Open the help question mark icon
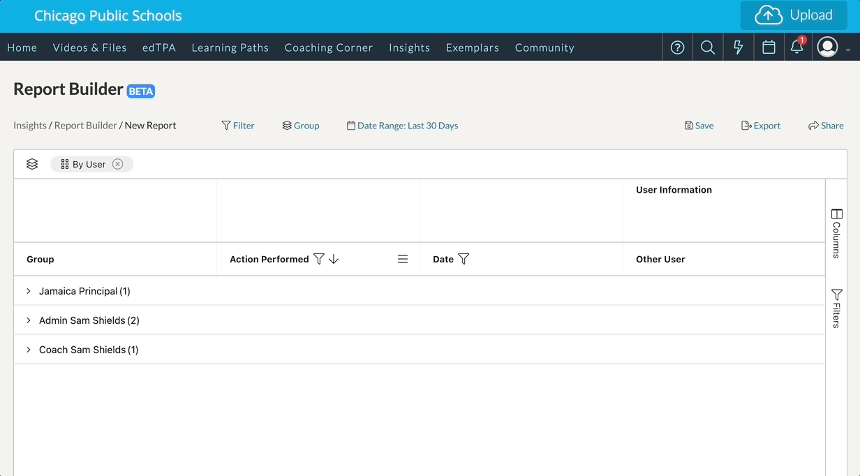Screen dimensions: 860x476 677,47
